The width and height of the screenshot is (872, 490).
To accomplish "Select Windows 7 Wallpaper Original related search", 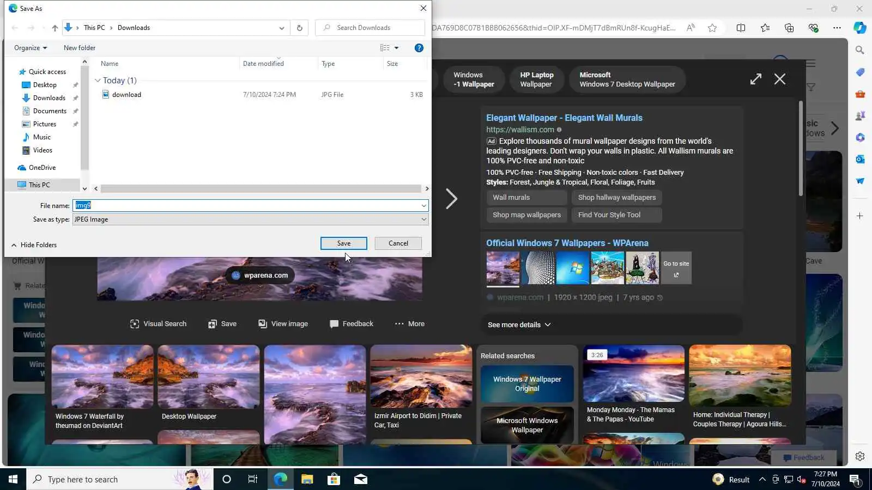I will (x=527, y=384).
